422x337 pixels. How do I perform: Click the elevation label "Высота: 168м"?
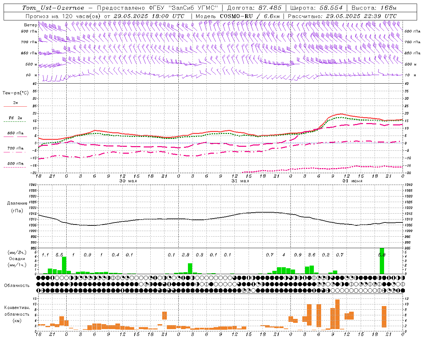[374, 8]
